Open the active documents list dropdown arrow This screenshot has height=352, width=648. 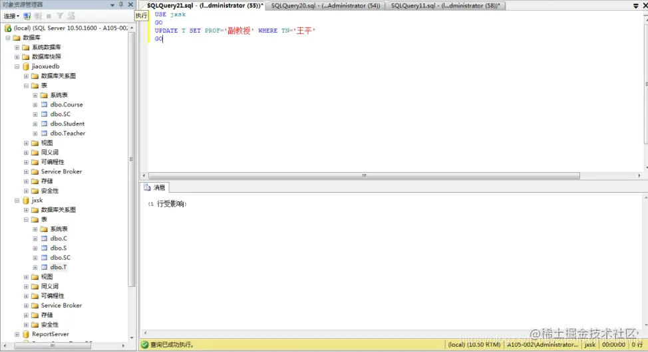[635, 6]
